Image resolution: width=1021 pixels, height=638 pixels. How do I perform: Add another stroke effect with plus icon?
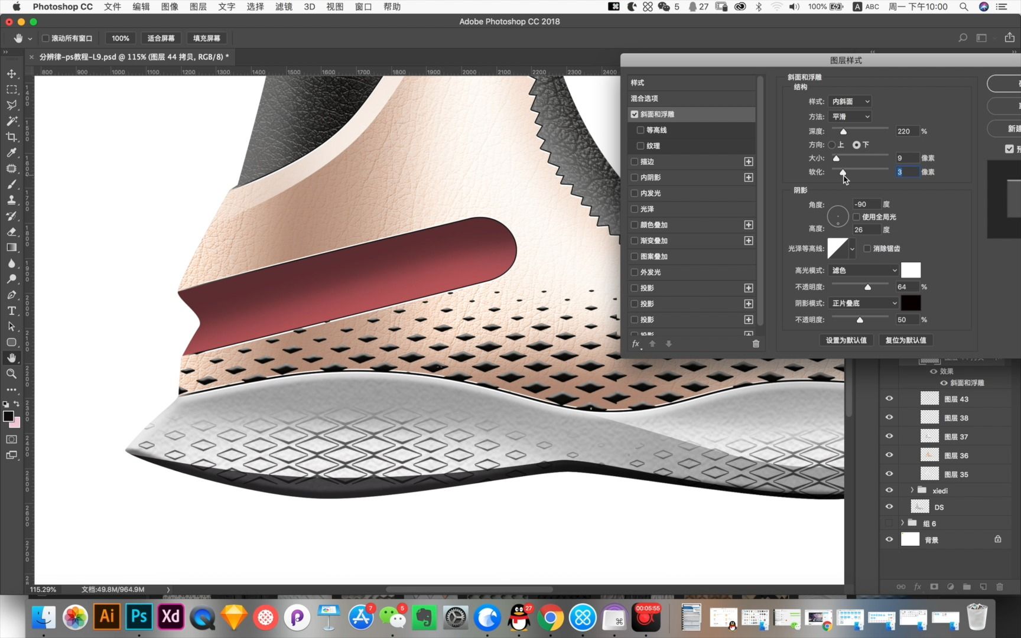(749, 161)
